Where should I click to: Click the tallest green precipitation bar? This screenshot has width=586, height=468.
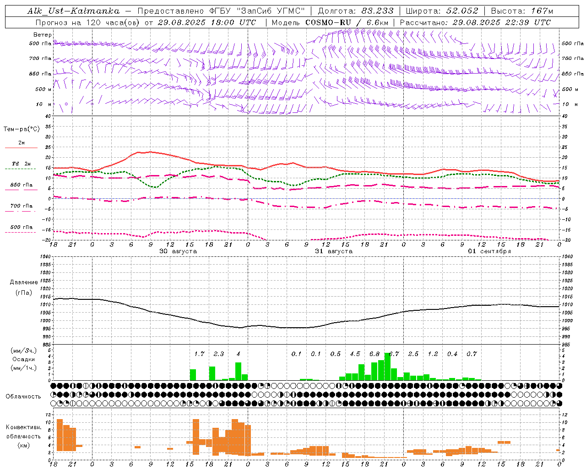[387, 367]
